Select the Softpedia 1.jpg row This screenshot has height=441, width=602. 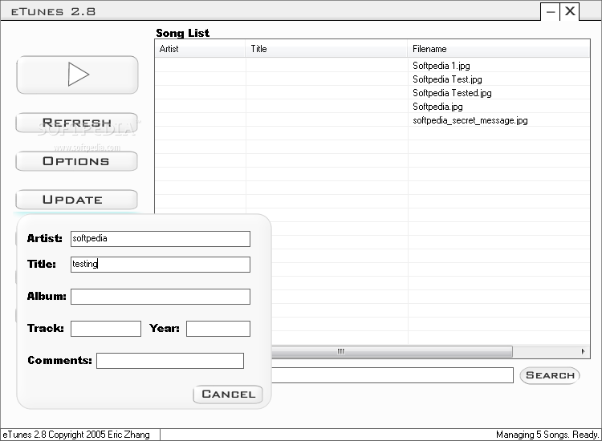(372, 66)
